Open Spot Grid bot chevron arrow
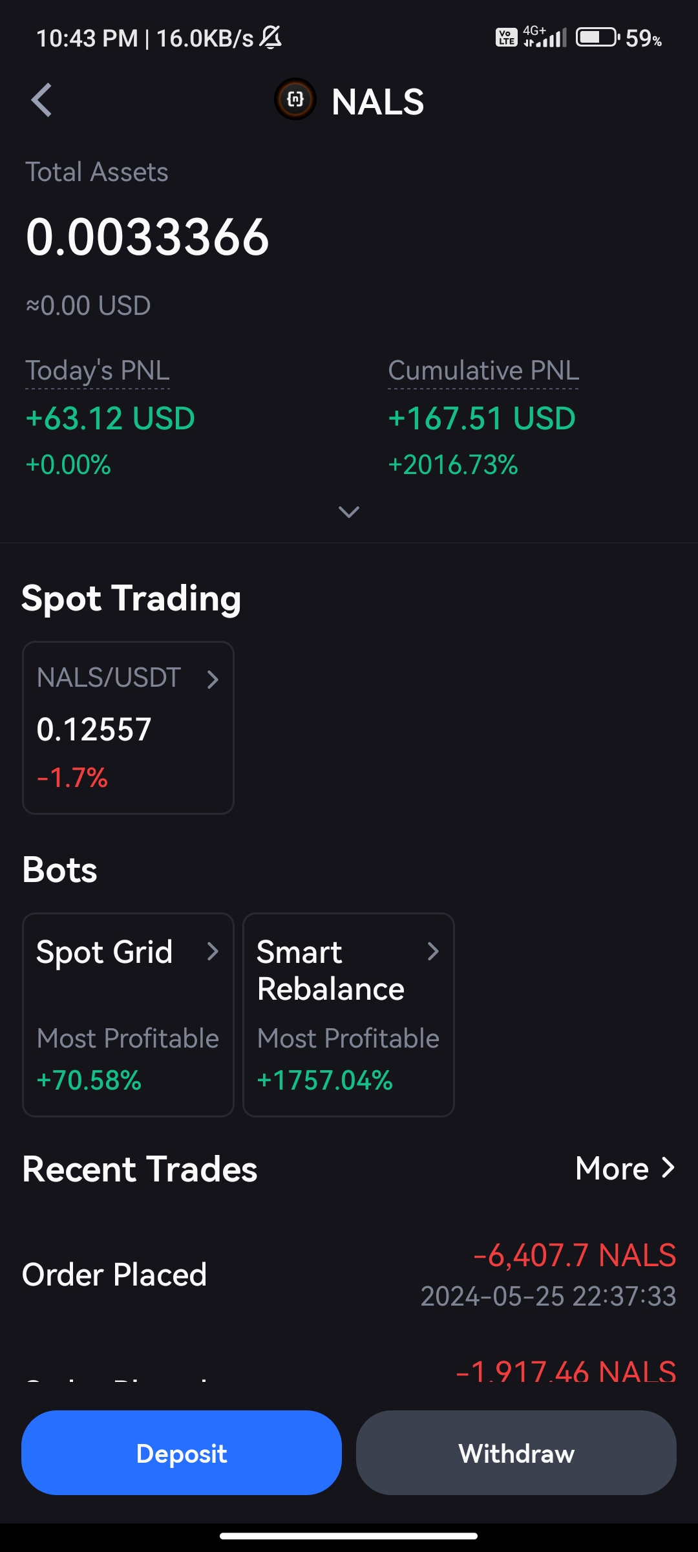Viewport: 698px width, 1552px height. coord(213,951)
